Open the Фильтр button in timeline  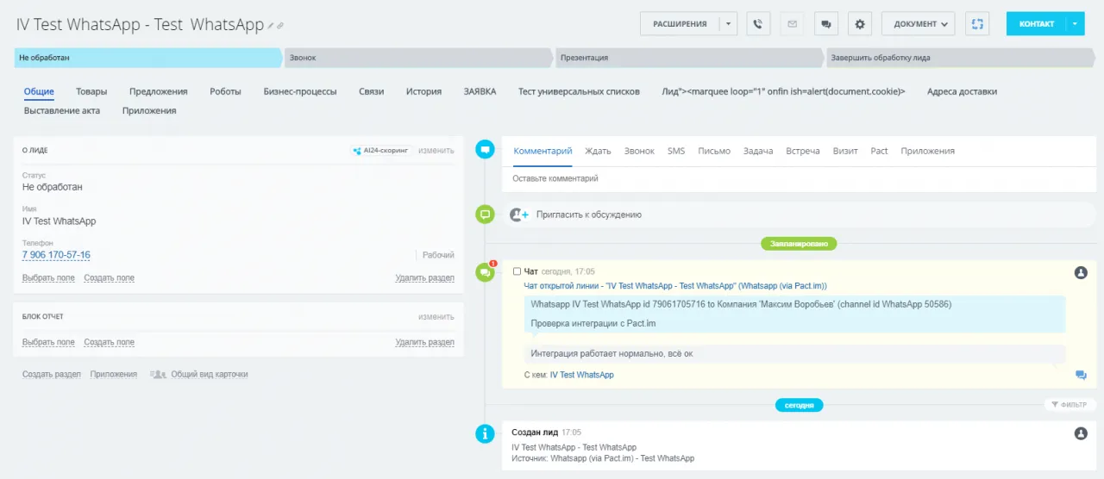(1069, 404)
